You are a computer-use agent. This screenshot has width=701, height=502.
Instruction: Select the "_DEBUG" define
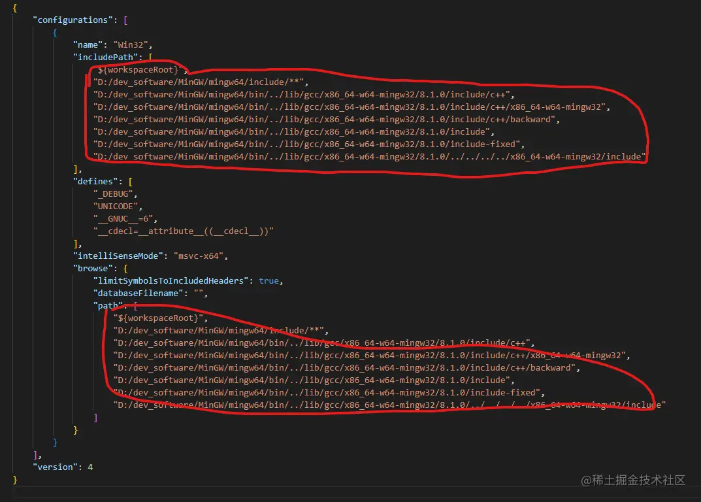[113, 194]
